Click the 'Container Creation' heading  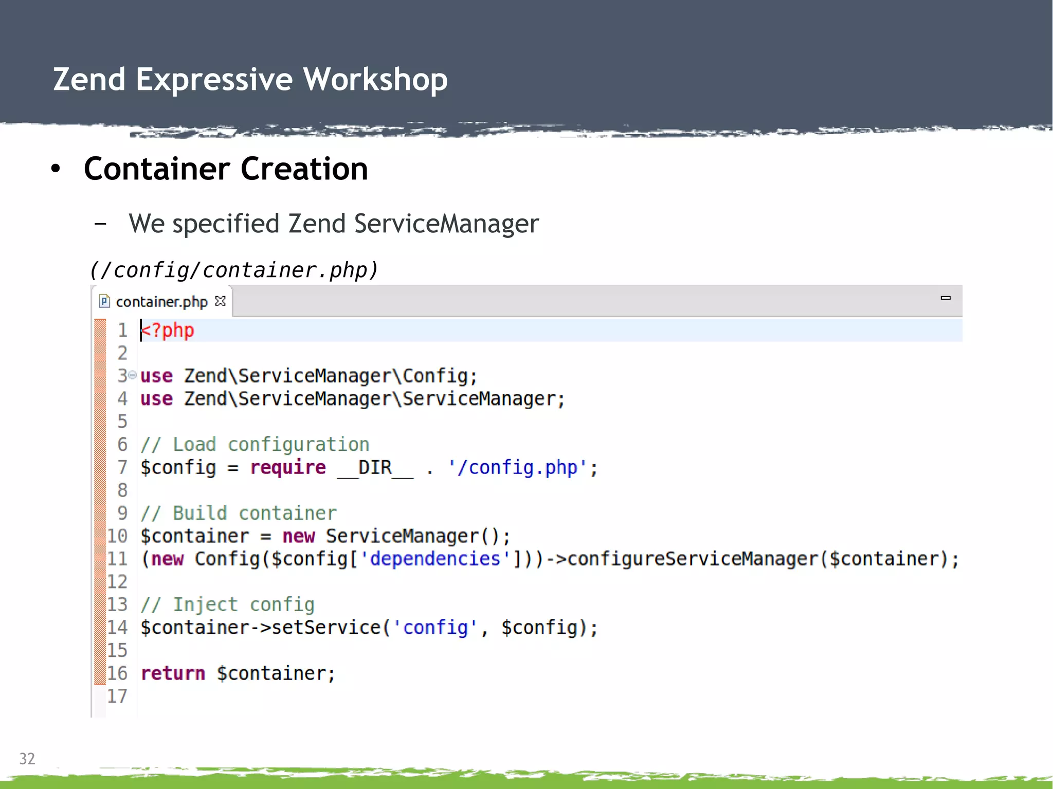point(226,169)
